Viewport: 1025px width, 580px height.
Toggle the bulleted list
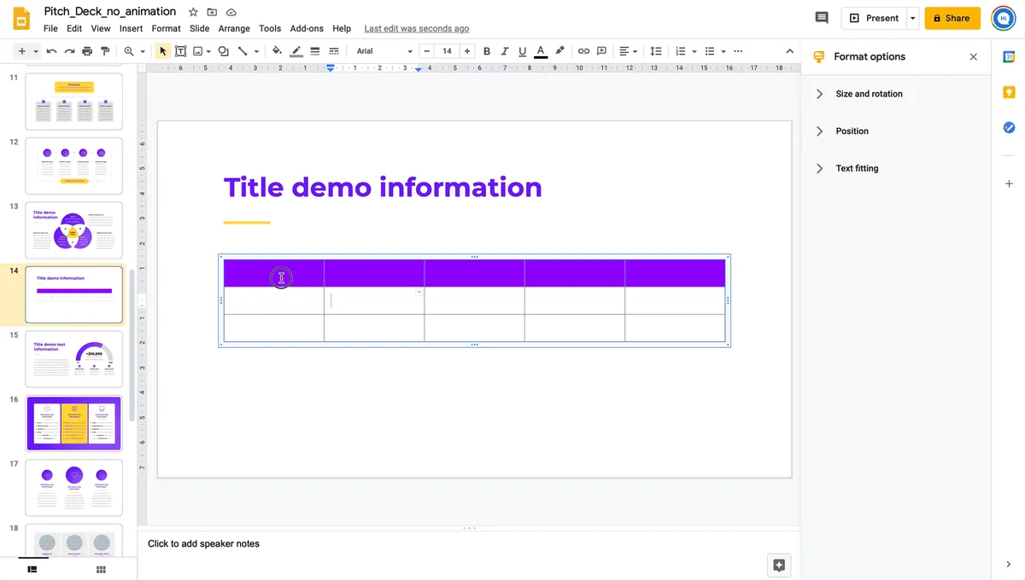coord(709,51)
